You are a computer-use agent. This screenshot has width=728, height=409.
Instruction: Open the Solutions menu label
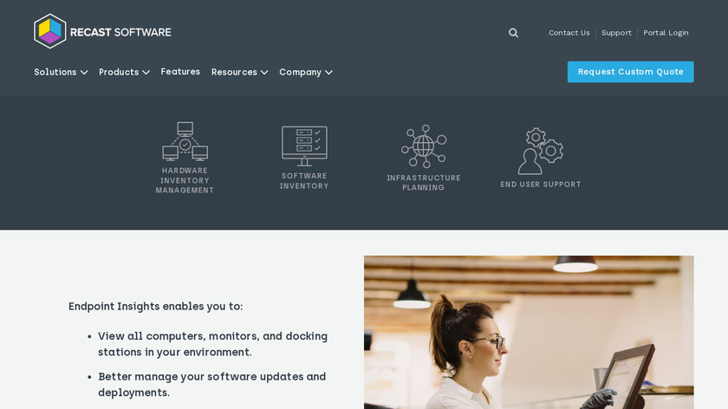[55, 72]
